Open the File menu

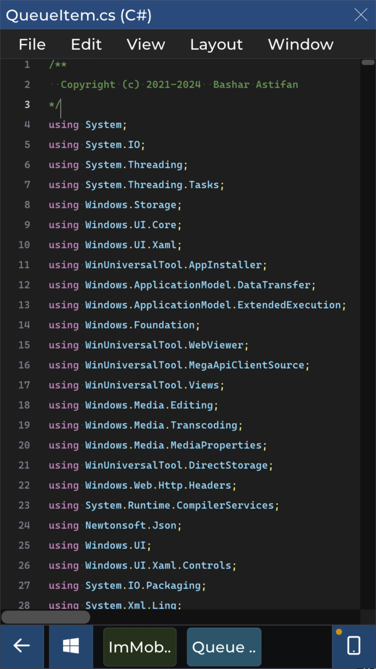pyautogui.click(x=32, y=44)
